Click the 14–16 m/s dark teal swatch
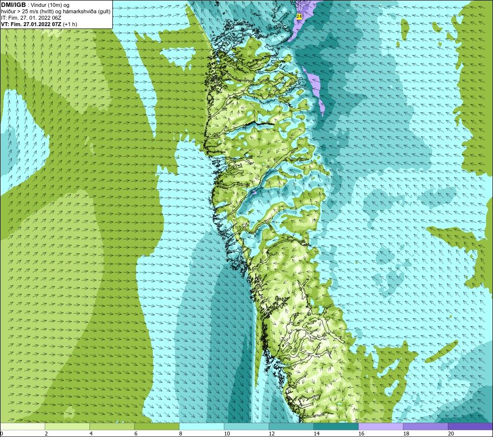 336,426
